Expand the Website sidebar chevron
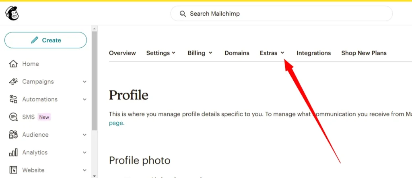Viewport: 412px width, 178px height. (84, 170)
